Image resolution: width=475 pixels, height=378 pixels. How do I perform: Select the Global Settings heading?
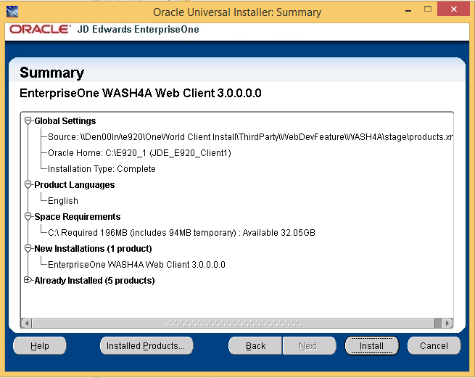pos(65,121)
